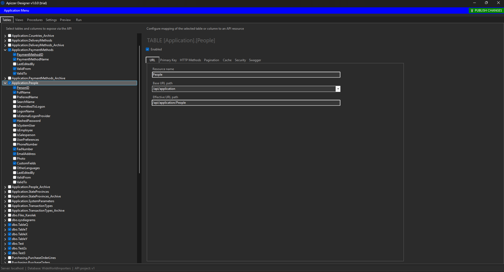Uncheck the PaymentMethodID column checkbox

(x=14, y=55)
